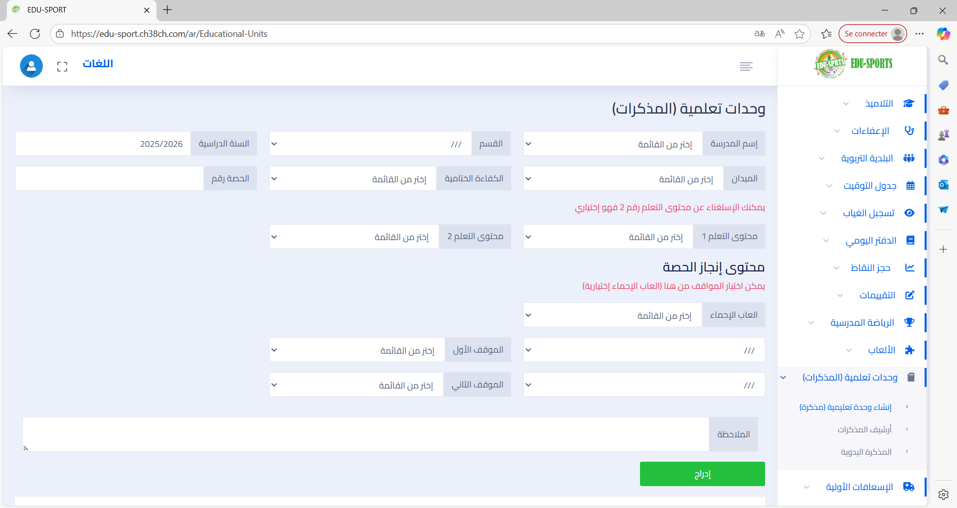Toggle fullscreen mode icon
The height and width of the screenshot is (508, 957).
pos(62,66)
